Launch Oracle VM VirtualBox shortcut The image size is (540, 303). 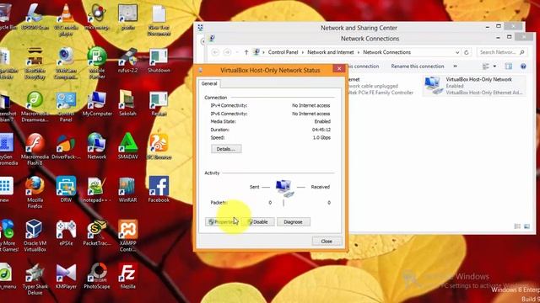click(35, 237)
